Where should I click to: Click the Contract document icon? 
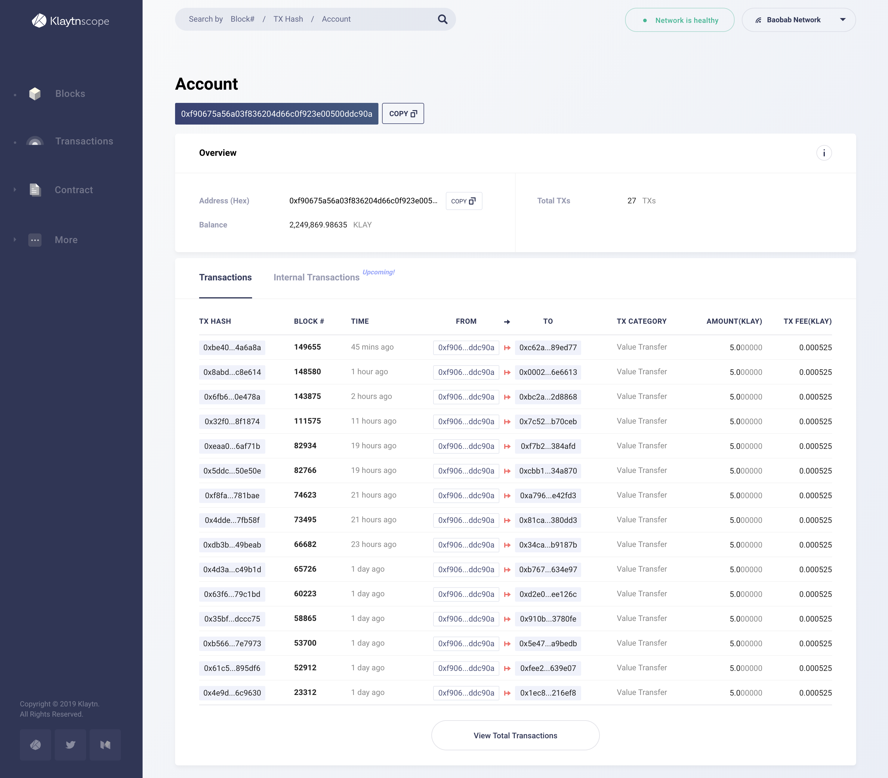tap(35, 190)
